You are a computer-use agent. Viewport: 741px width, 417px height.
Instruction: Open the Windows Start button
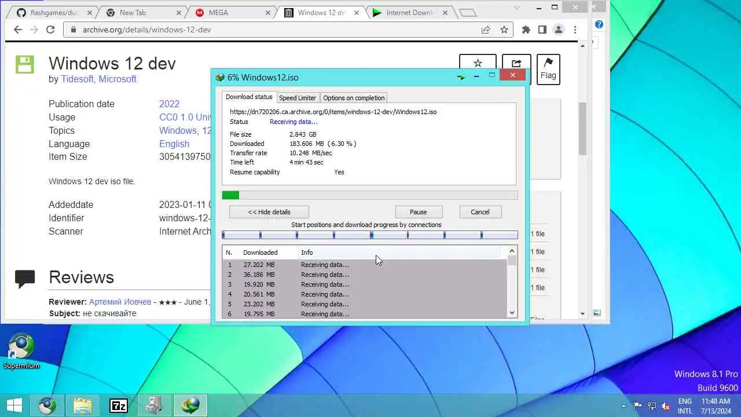click(14, 405)
